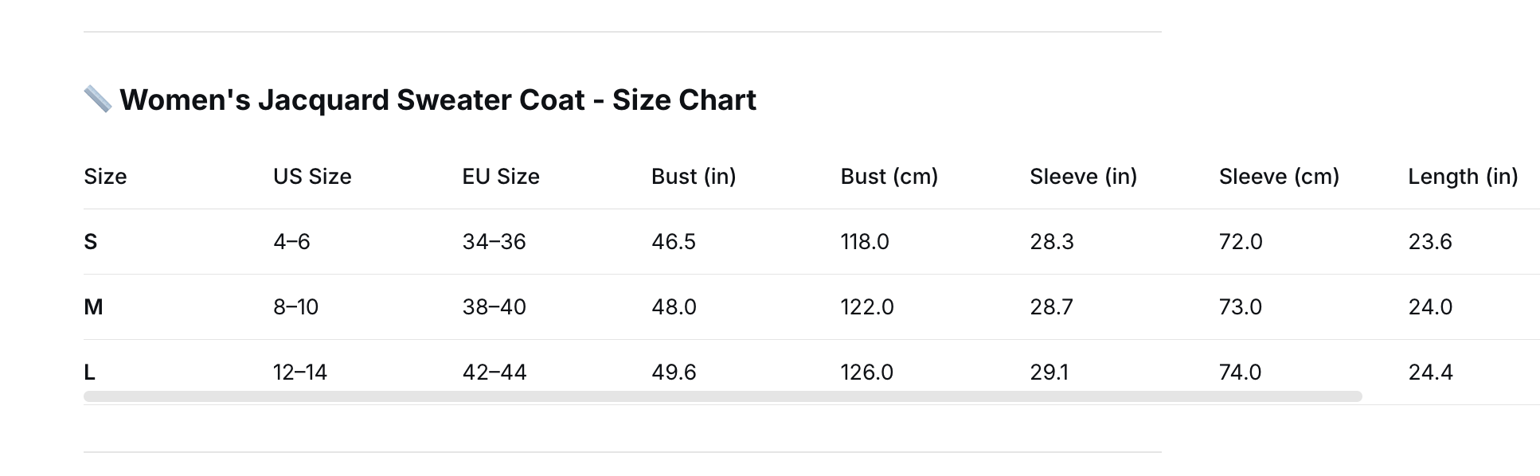This screenshot has width=1540, height=476.
Task: Click the Bust (in) column header
Action: [694, 176]
